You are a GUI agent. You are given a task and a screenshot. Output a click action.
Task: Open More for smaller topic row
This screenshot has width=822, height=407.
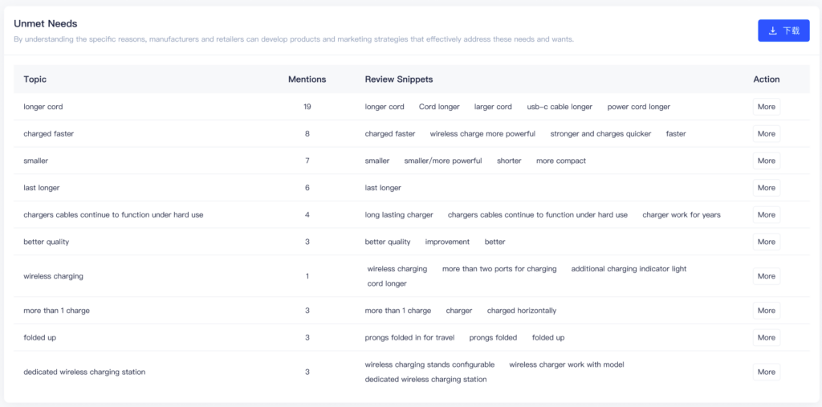(767, 161)
